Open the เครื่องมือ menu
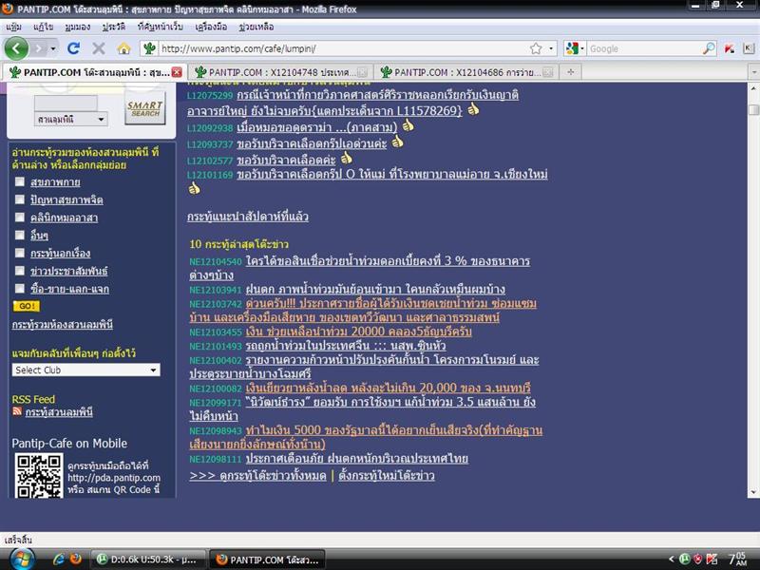This screenshot has width=760, height=570. [x=211, y=27]
